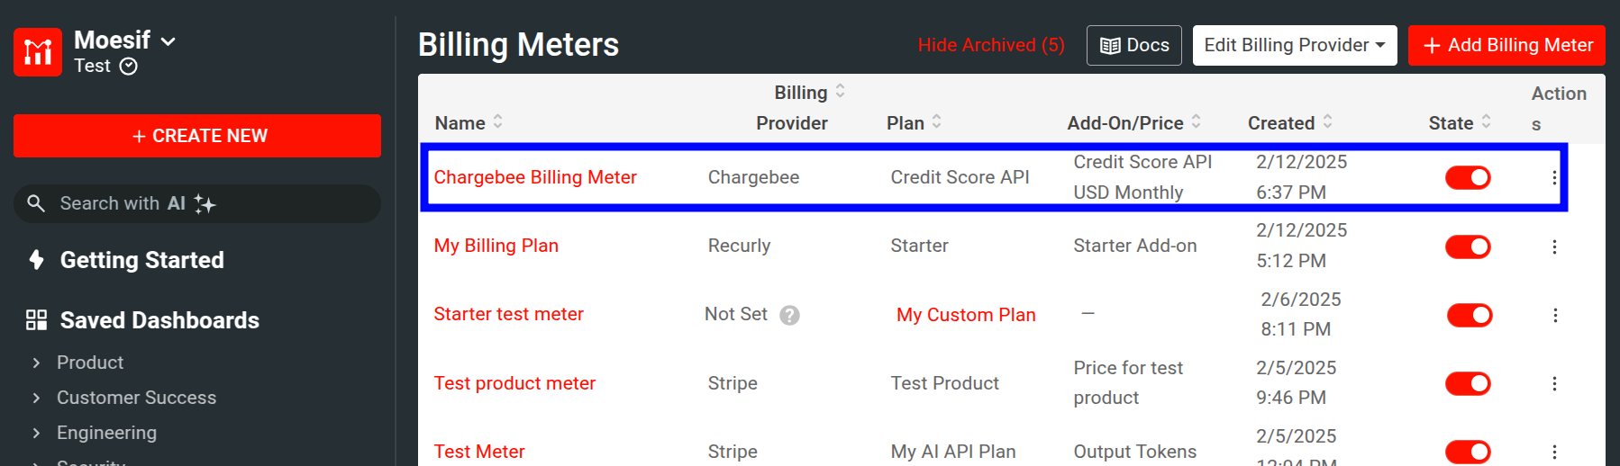Open actions menu for Chargebee Billing Meter
Viewport: 1620px width, 466px height.
coord(1554,178)
